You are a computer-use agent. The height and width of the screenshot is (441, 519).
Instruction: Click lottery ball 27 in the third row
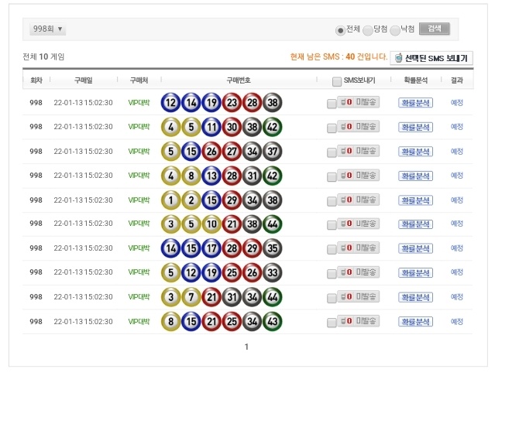232,151
